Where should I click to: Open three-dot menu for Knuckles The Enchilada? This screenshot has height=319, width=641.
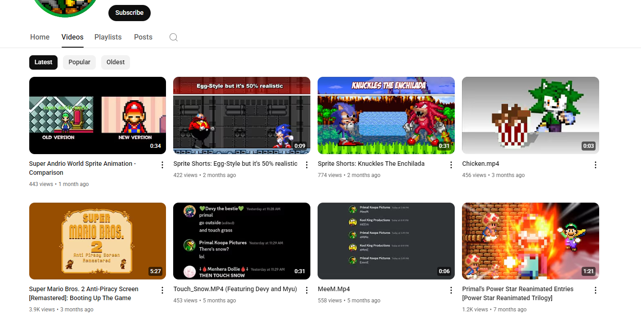pos(451,165)
